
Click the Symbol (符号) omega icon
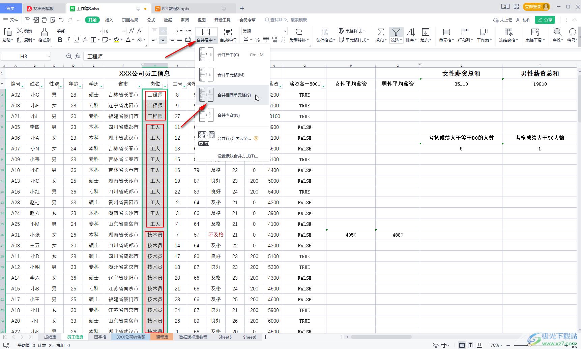tap(572, 32)
